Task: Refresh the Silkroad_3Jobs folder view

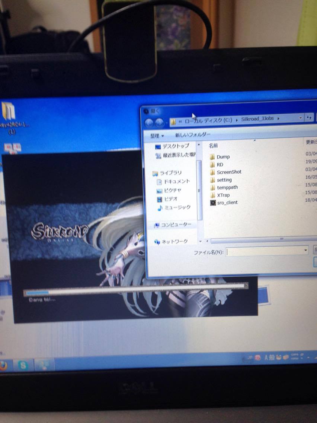Action: pyautogui.click(x=309, y=118)
